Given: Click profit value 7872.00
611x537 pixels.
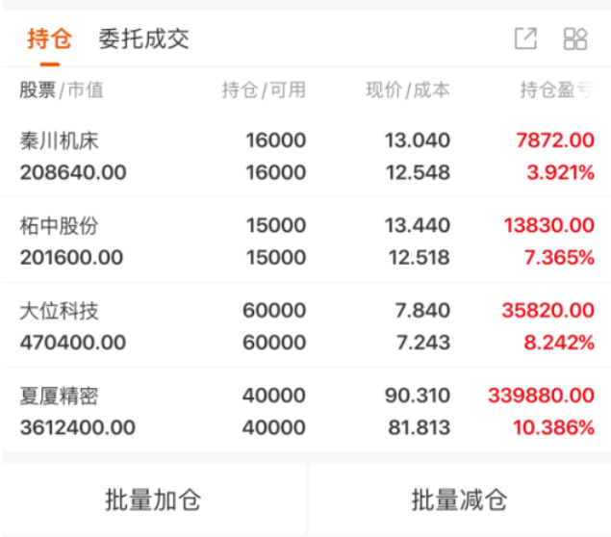Looking at the screenshot, I should [x=555, y=140].
